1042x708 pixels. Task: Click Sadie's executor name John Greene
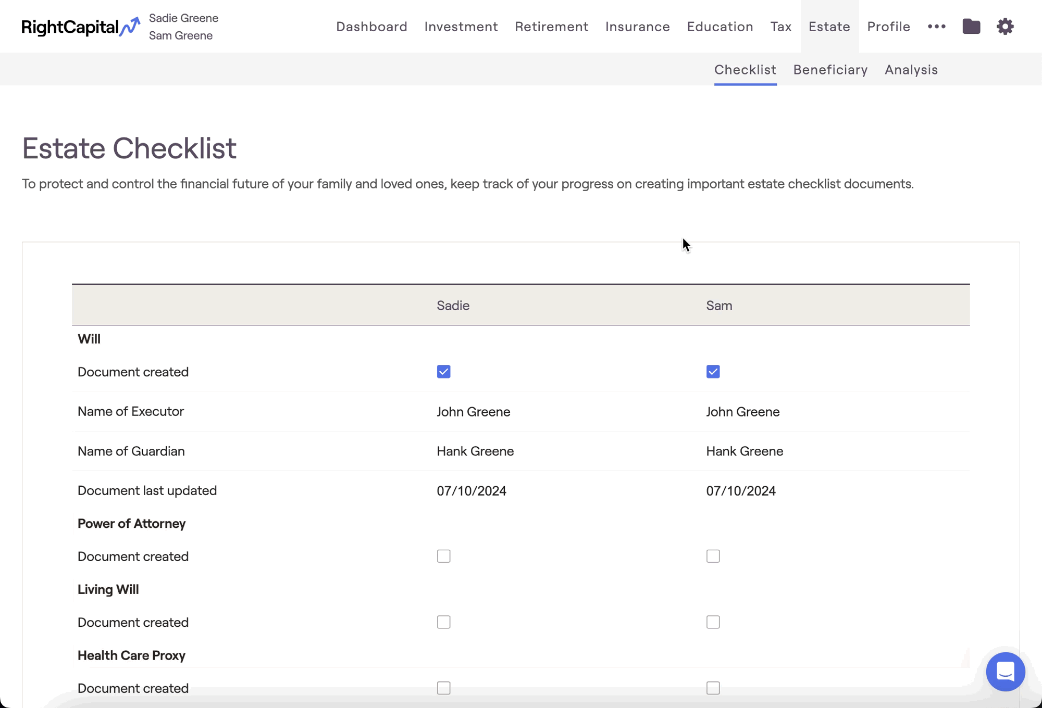pyautogui.click(x=473, y=412)
